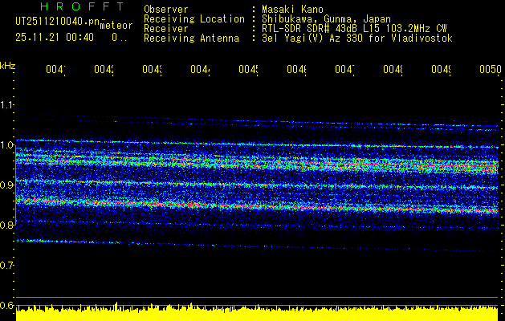Click antenna text 3el Yagi(V) Az 330
This screenshot has height=321, width=505.
pos(312,39)
